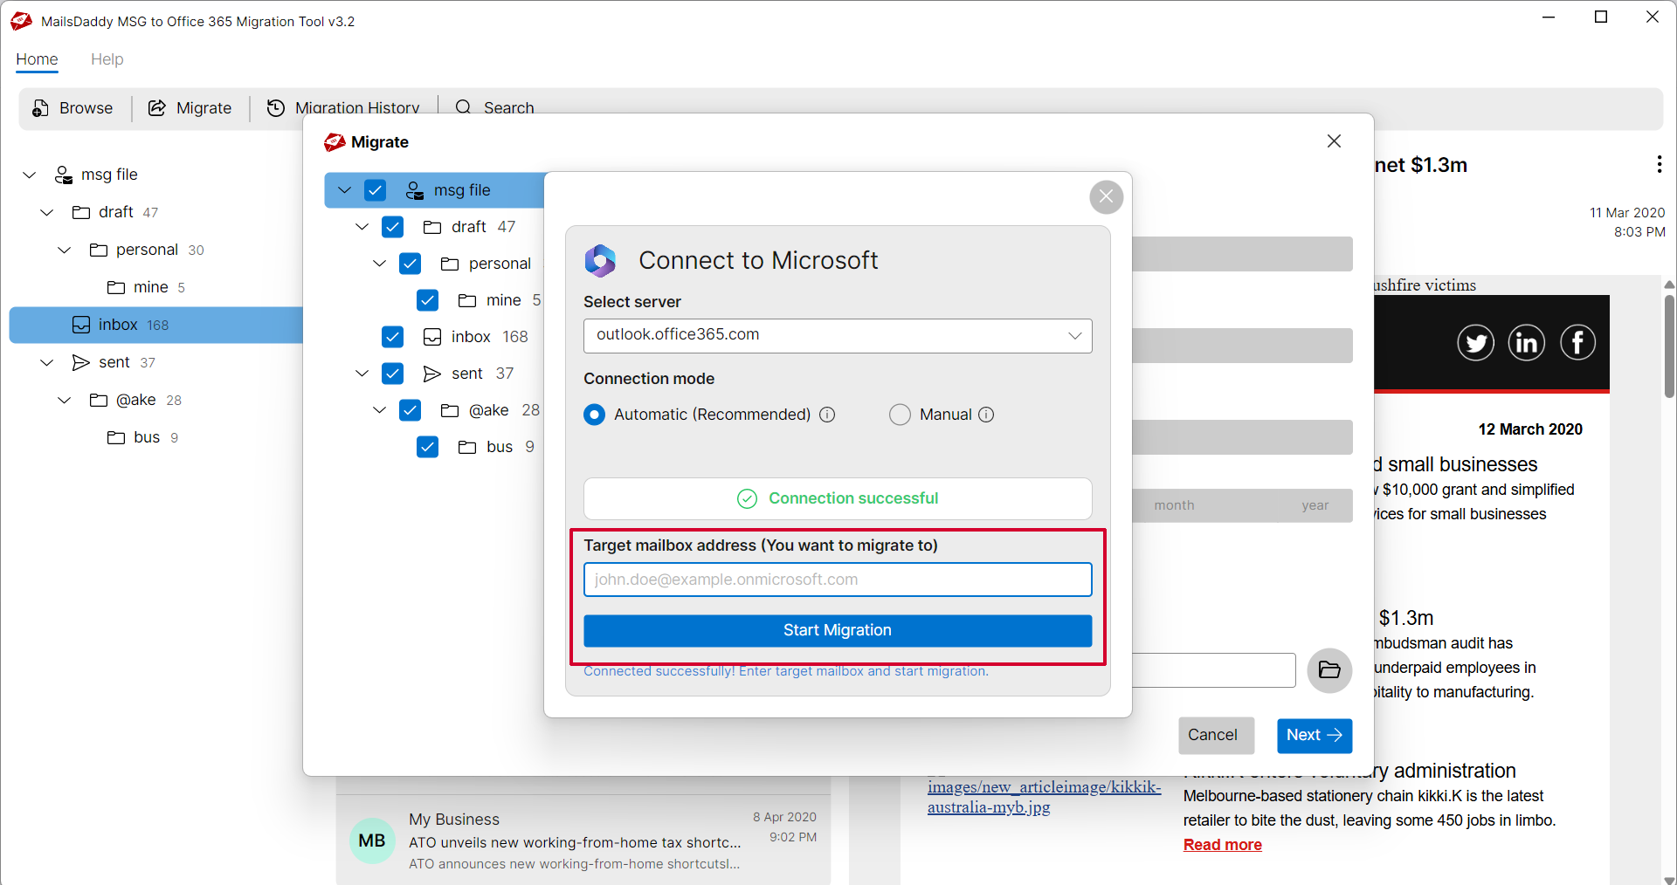
Task: Click the target mailbox address field
Action: point(837,580)
